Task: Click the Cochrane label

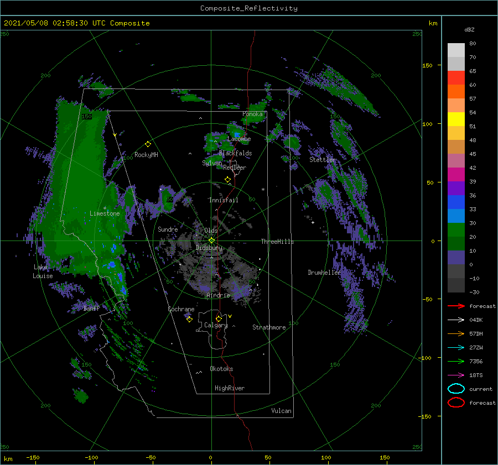Action: [x=181, y=309]
